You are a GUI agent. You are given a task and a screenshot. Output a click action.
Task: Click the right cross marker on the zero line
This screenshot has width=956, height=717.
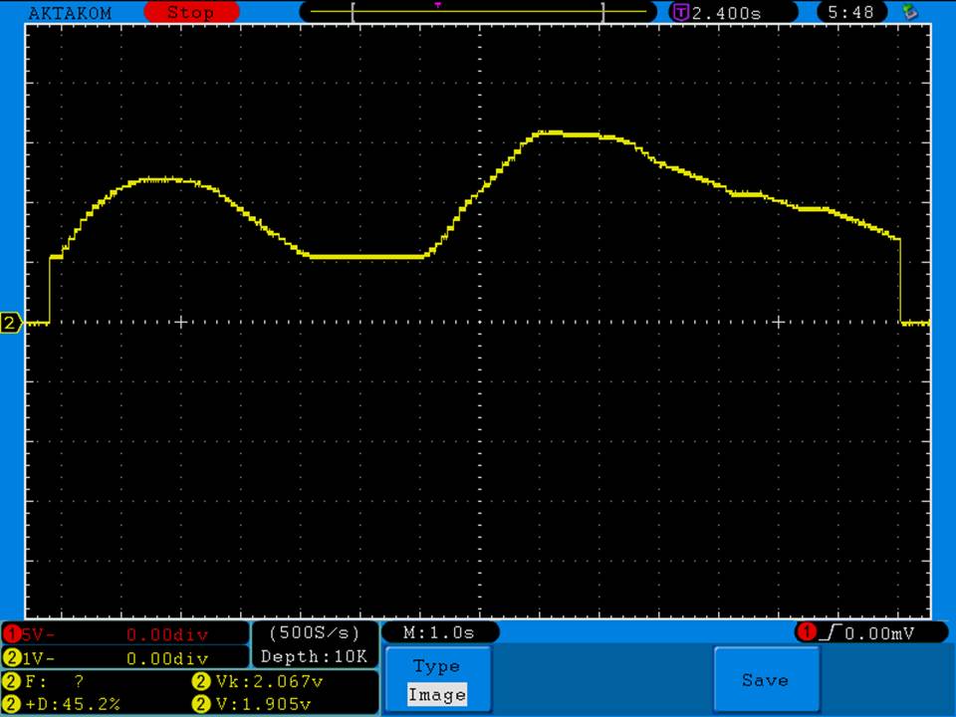tap(778, 322)
